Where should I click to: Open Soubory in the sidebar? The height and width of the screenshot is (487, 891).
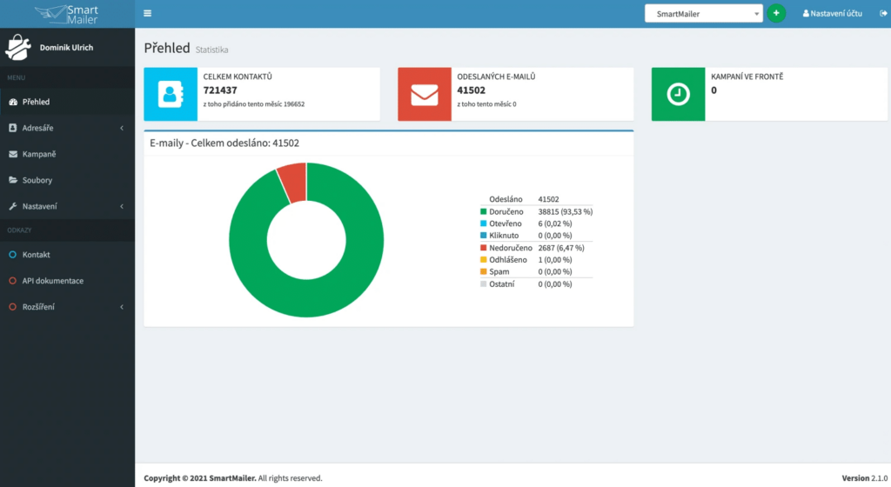pyautogui.click(x=67, y=181)
